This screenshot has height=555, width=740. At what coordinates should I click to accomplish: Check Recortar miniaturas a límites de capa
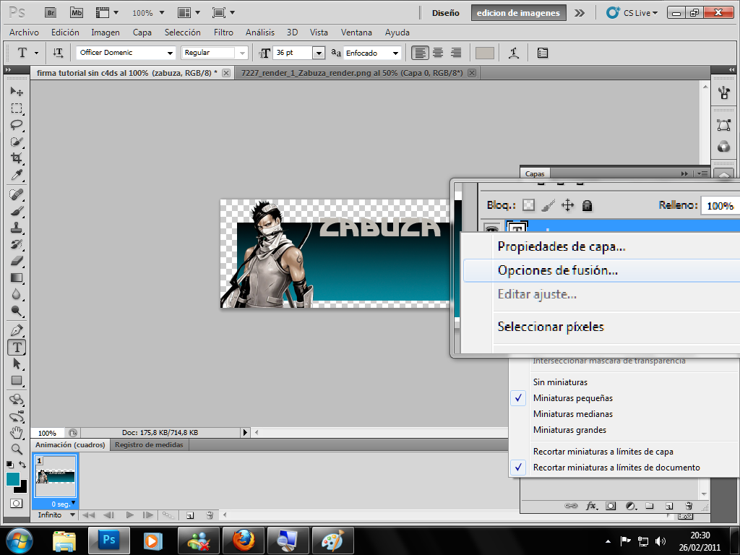point(603,452)
